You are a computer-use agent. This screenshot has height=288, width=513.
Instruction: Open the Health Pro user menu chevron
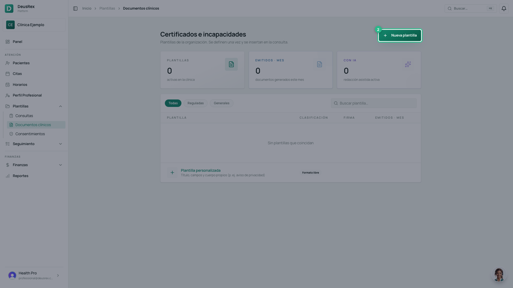58,276
